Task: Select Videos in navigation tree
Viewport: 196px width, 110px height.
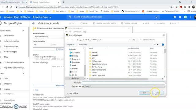Action: pyautogui.click(x=73, y=72)
